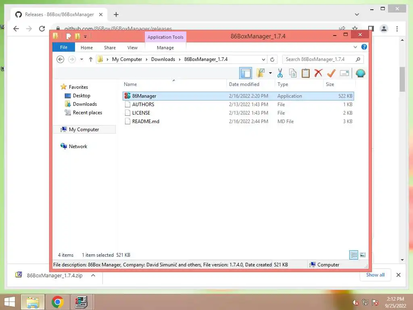The width and height of the screenshot is (413, 310).
Task: Click the rename toolbar icon
Action: pyautogui.click(x=344, y=73)
